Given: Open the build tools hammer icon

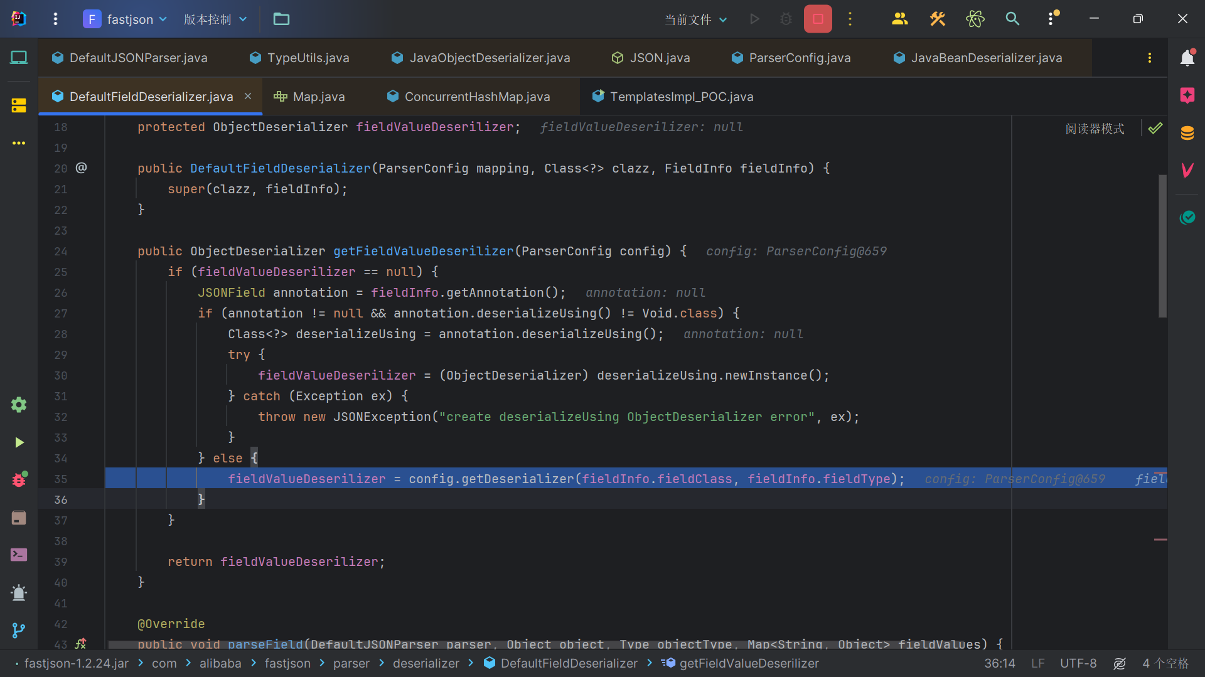Looking at the screenshot, I should (x=937, y=19).
